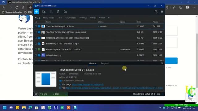Click the Move to folder icon
Screen dimensions: 198x111
coord(65,12)
